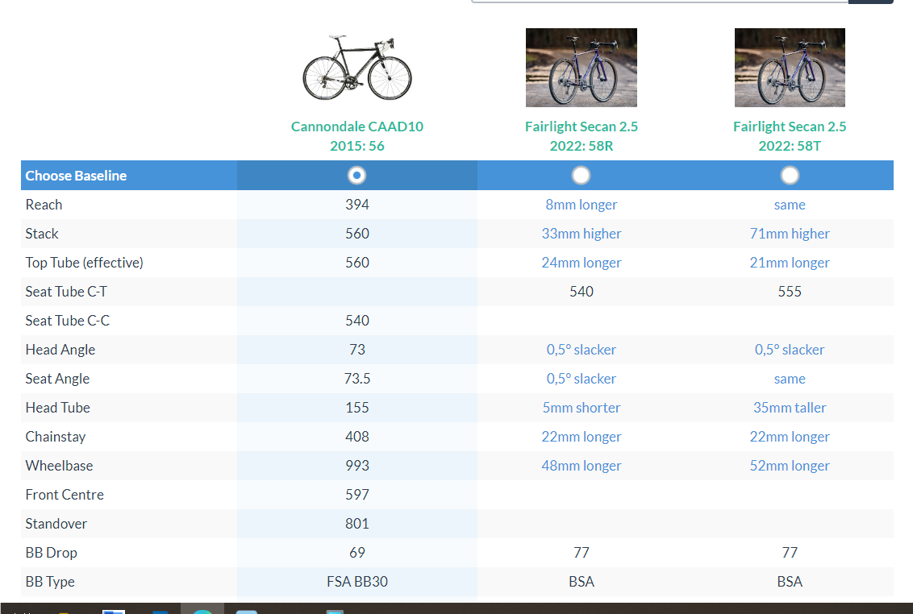Select the '71mm higher' Stack value
913x614 pixels.
click(x=790, y=234)
